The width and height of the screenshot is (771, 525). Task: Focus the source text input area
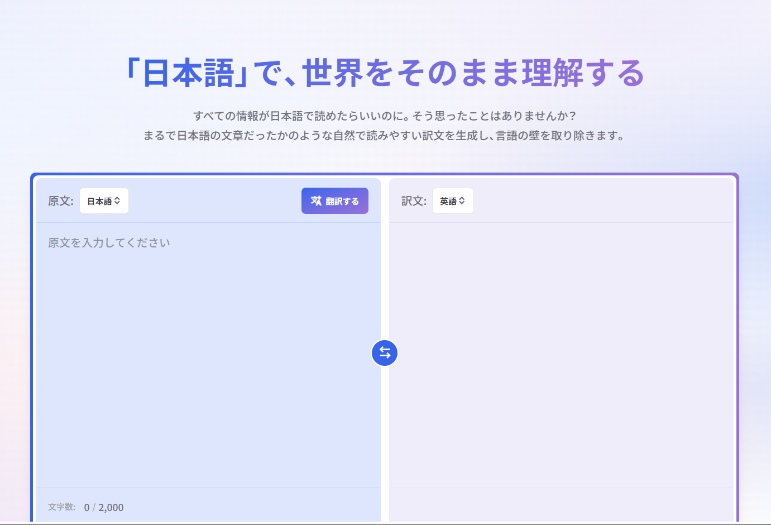click(208, 357)
